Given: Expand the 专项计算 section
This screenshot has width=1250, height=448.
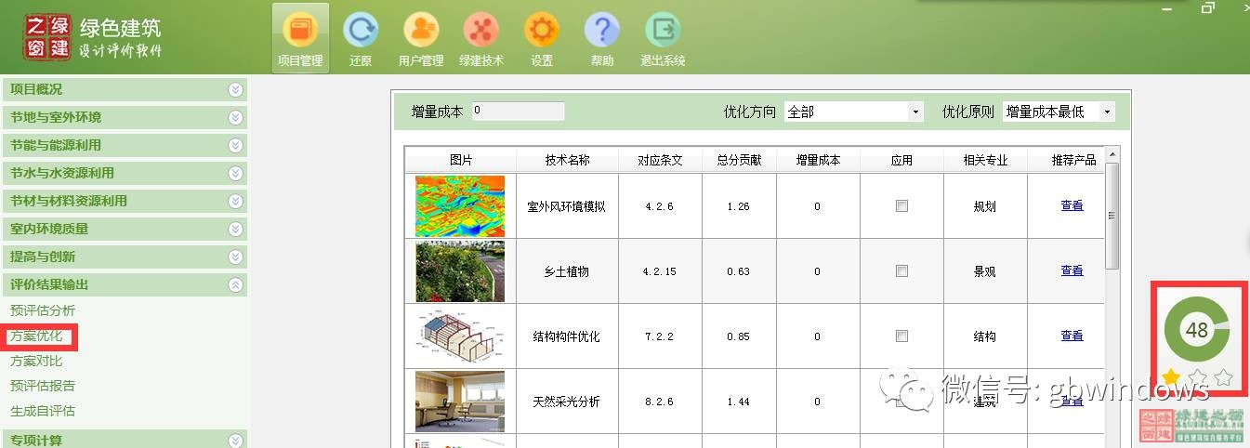Looking at the screenshot, I should [x=125, y=440].
